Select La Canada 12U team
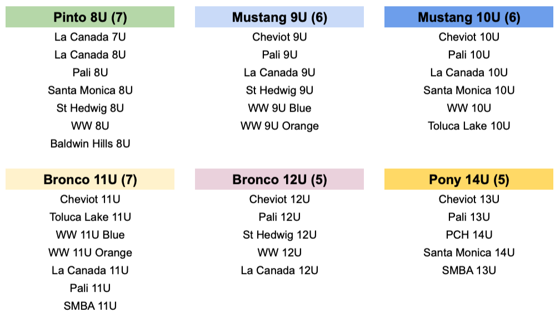 [x=279, y=270]
